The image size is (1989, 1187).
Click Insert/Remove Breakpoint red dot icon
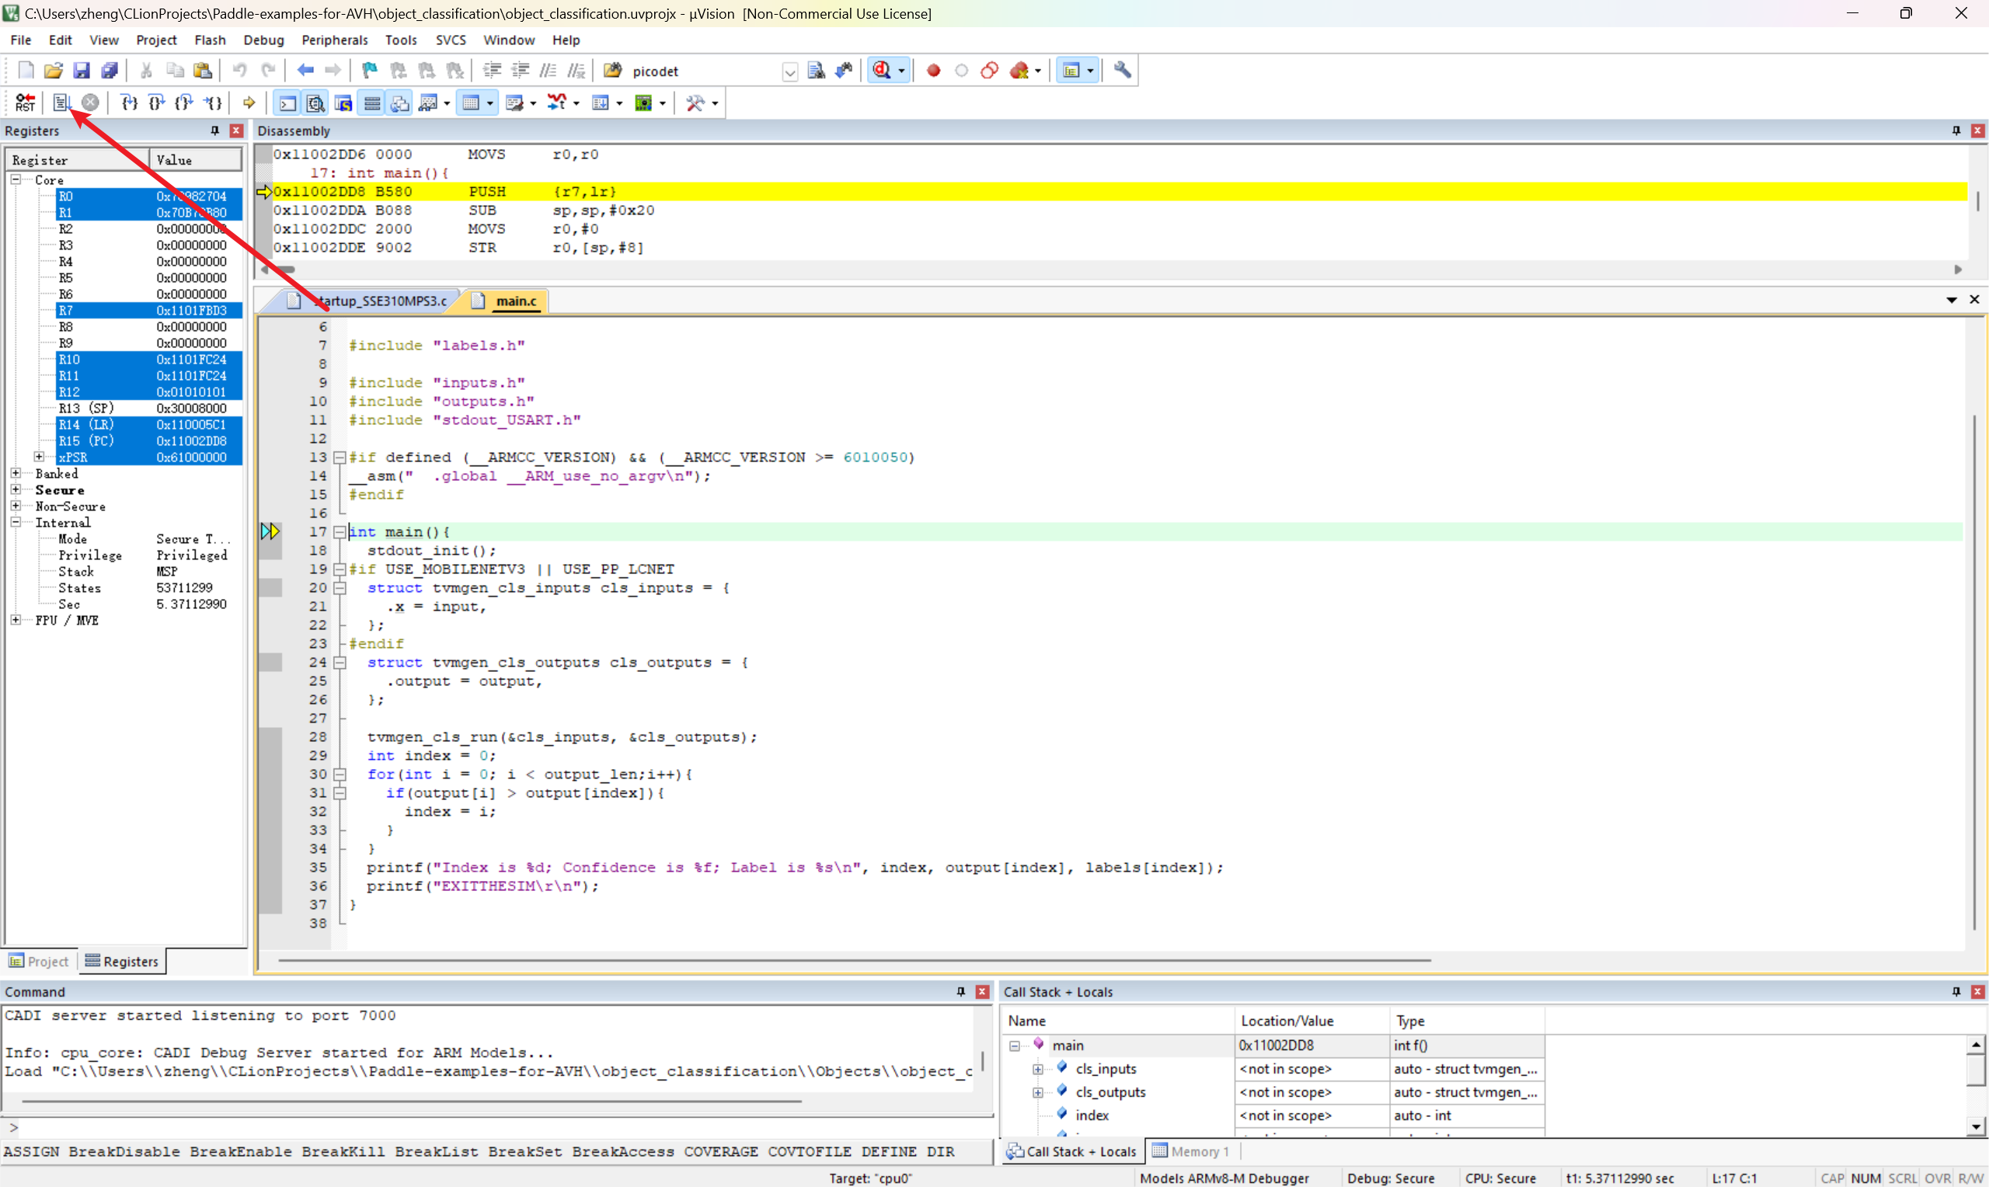point(932,71)
